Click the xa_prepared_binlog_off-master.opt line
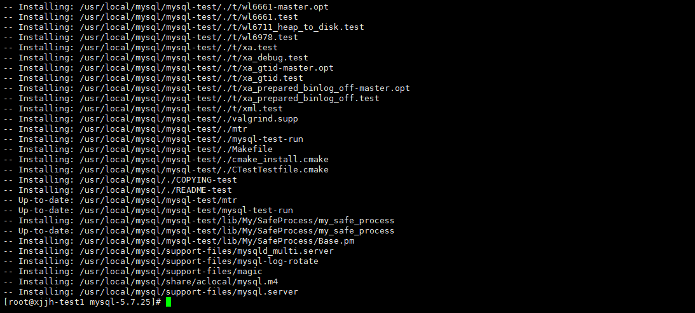695x313 pixels. pos(207,88)
